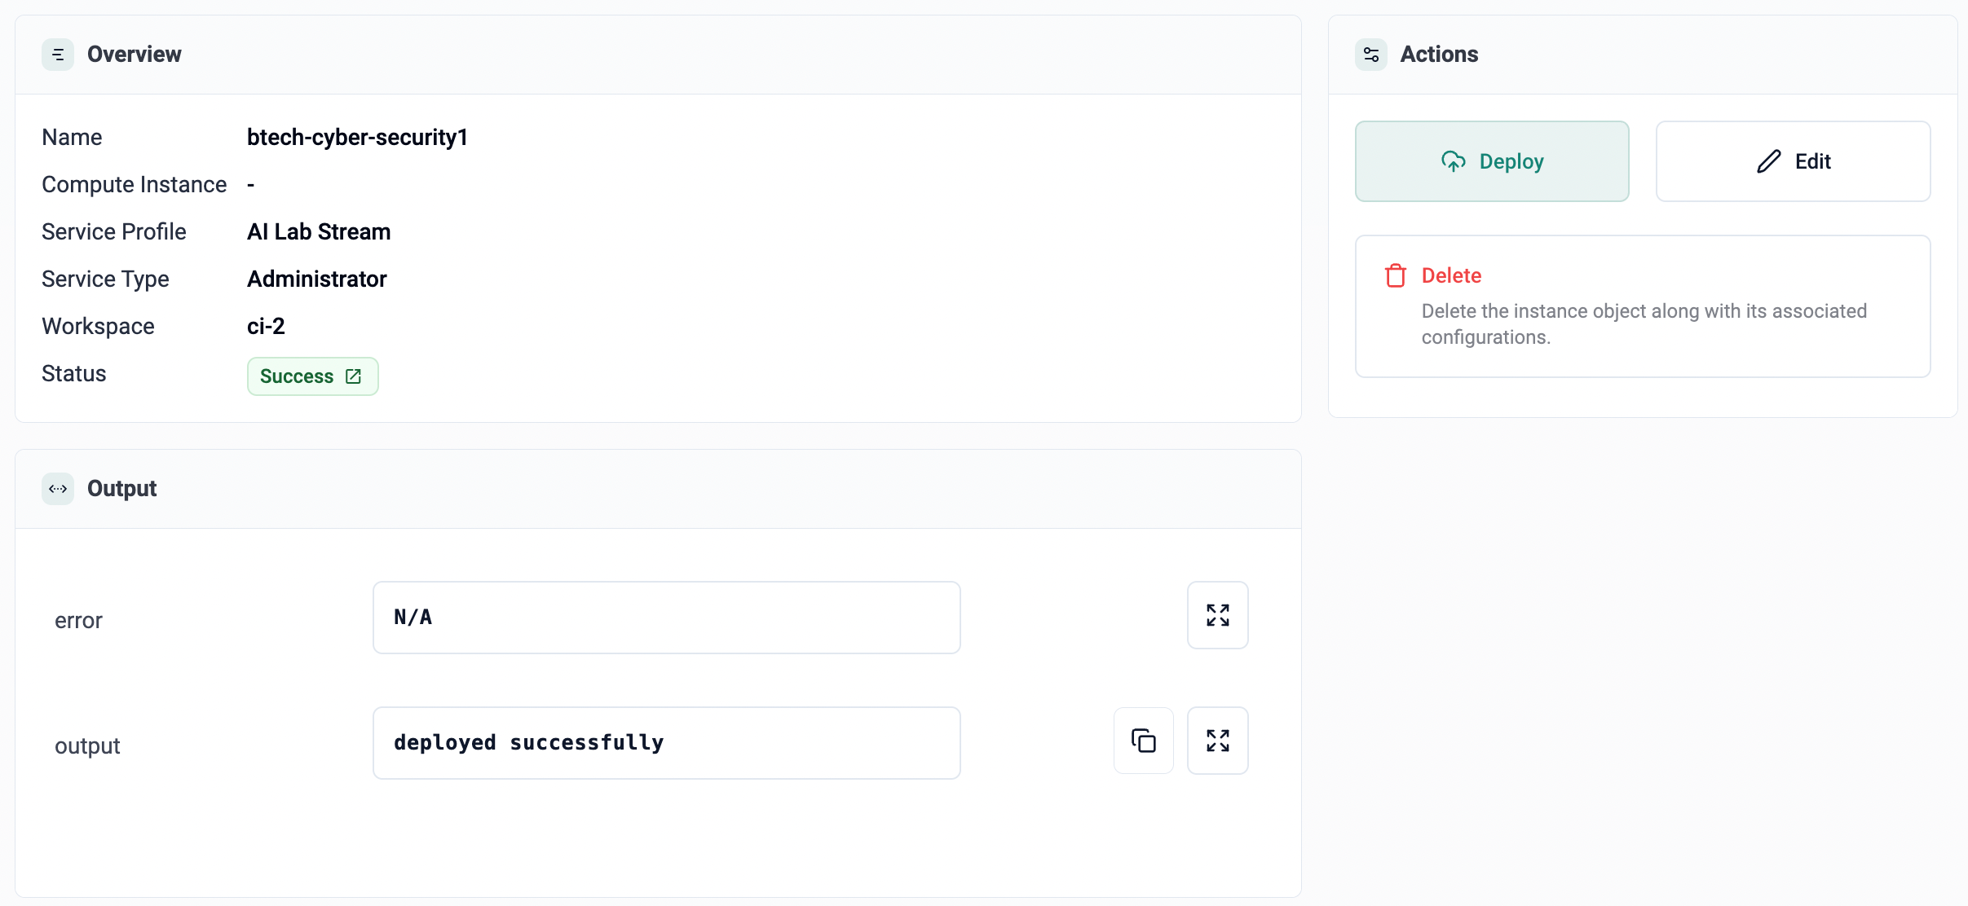This screenshot has width=1968, height=906.
Task: Click the Actions panel sliders icon
Action: pyautogui.click(x=1371, y=55)
